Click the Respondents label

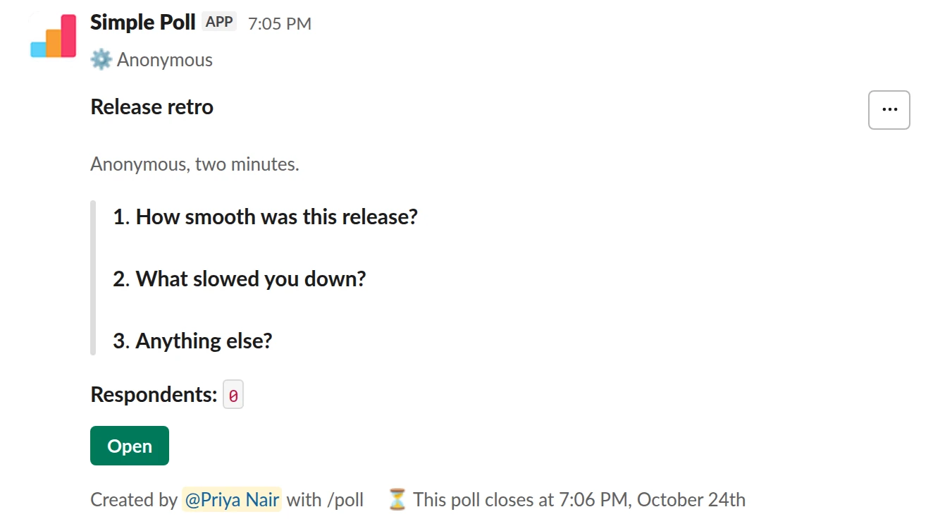(154, 395)
